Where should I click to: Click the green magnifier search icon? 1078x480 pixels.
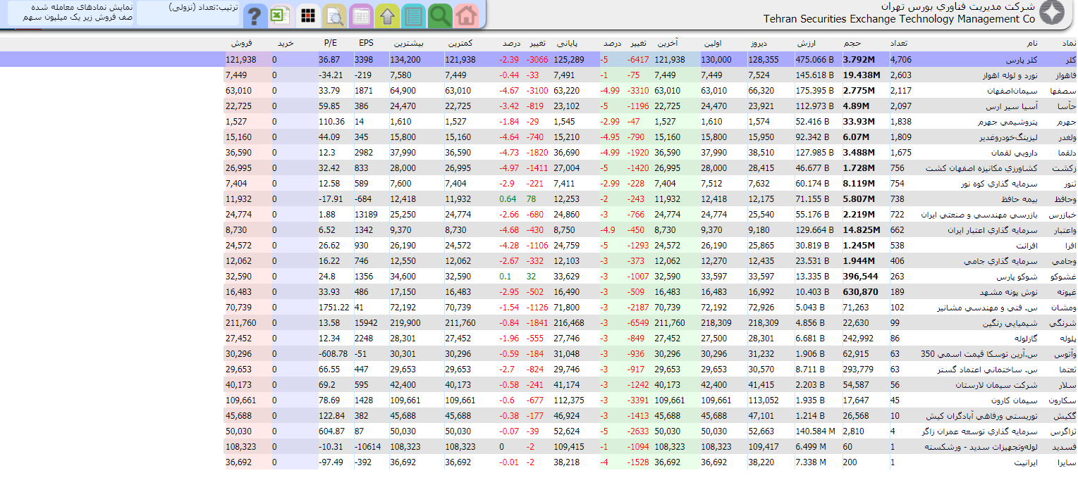point(440,15)
